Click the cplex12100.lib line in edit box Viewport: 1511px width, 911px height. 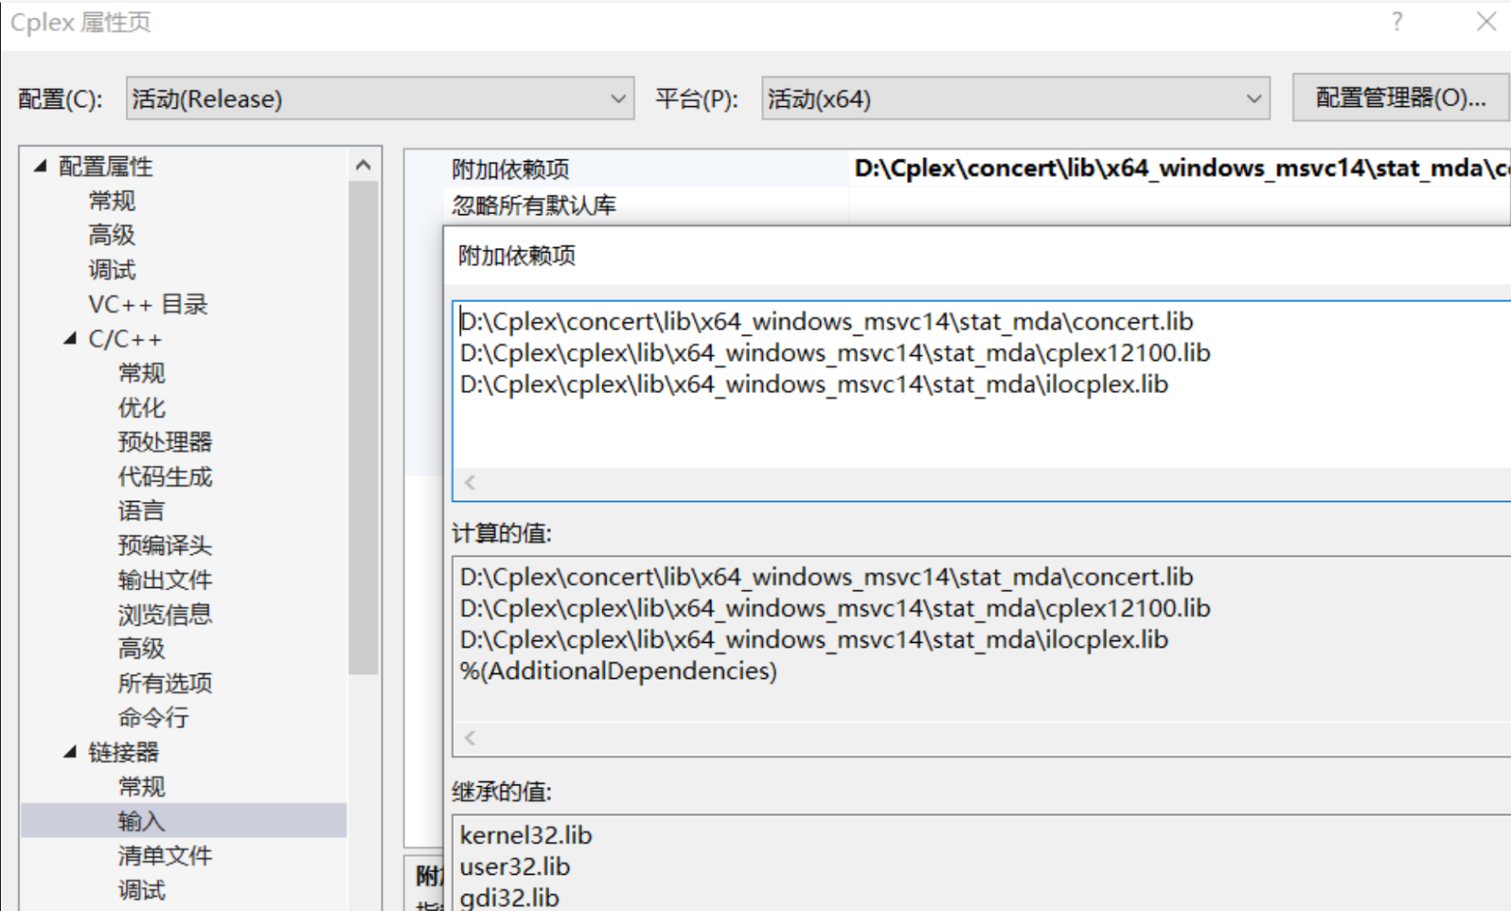click(835, 353)
